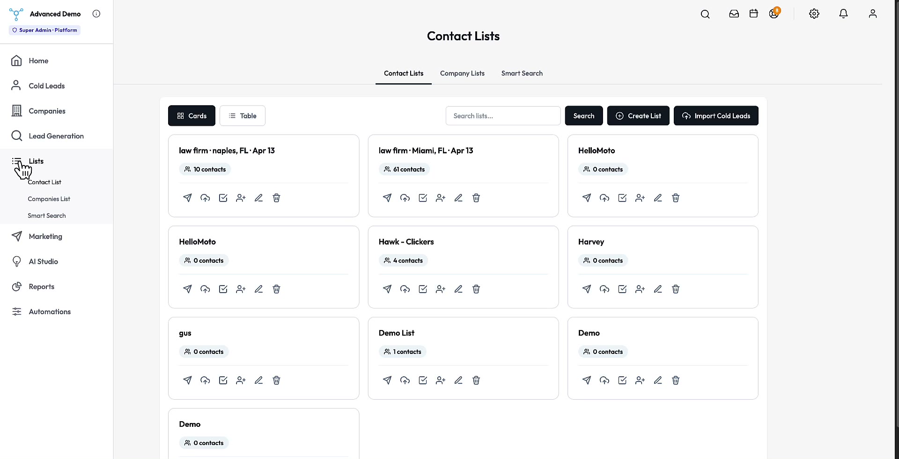Viewport: 899px width, 459px height.
Task: Click the 61 contacts badge
Action: (x=404, y=169)
